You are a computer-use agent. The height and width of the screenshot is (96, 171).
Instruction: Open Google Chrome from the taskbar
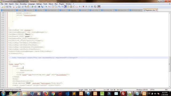coord(53,94)
